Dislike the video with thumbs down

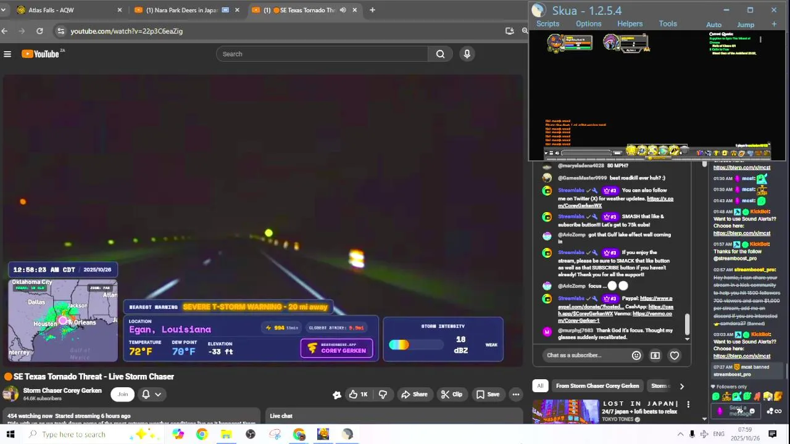(x=383, y=395)
